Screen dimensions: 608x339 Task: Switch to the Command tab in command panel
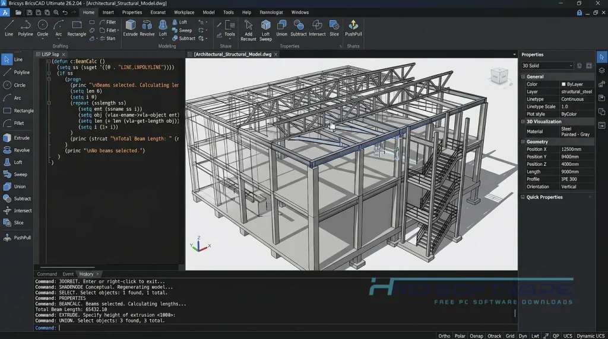click(x=47, y=274)
